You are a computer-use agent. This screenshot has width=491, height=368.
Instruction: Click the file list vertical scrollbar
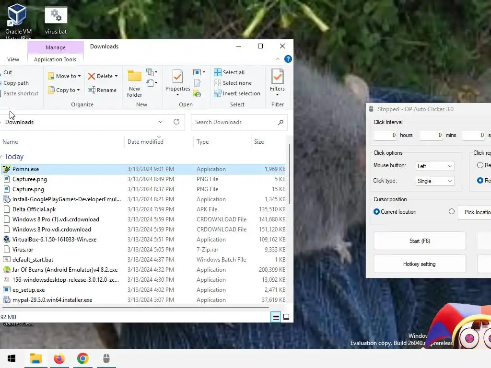coord(290,173)
